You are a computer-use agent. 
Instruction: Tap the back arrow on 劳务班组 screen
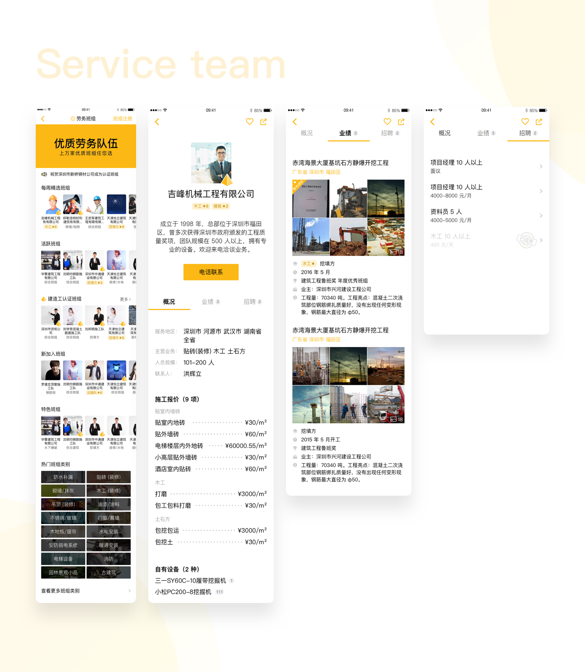pyautogui.click(x=43, y=119)
